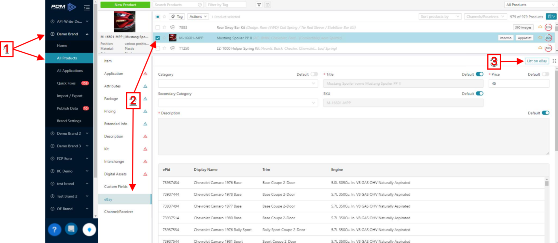Click the help icon inside Search Products

[x=200, y=5]
